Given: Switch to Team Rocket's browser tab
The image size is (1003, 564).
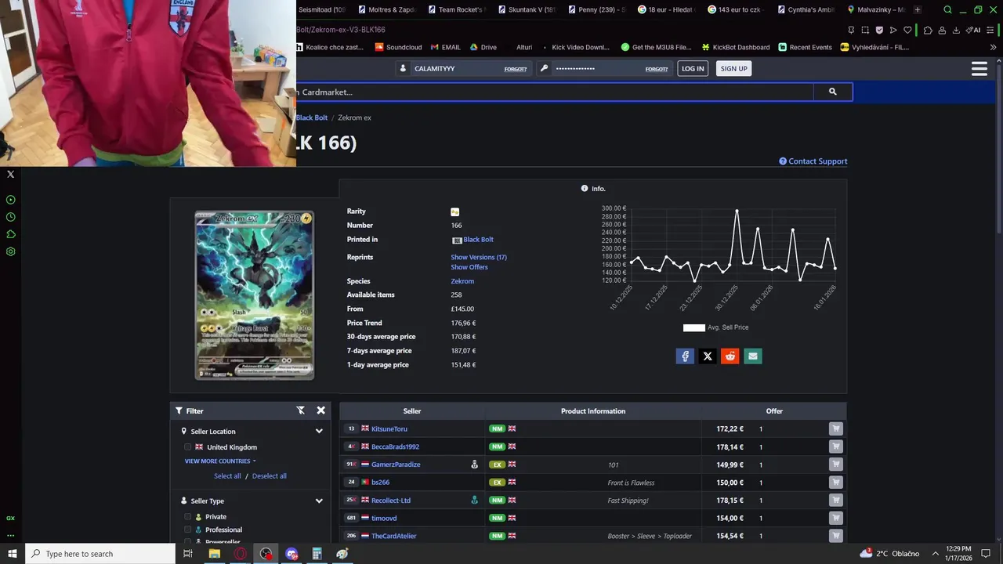Looking at the screenshot, I should [x=456, y=9].
